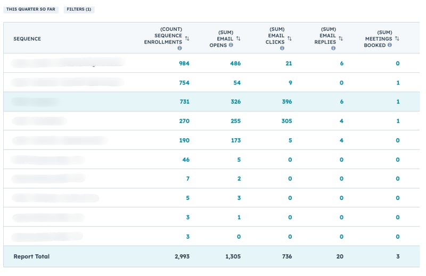Open meetings booked value in the 270 row
Image resolution: width=426 pixels, height=276 pixels.
pyautogui.click(x=398, y=121)
